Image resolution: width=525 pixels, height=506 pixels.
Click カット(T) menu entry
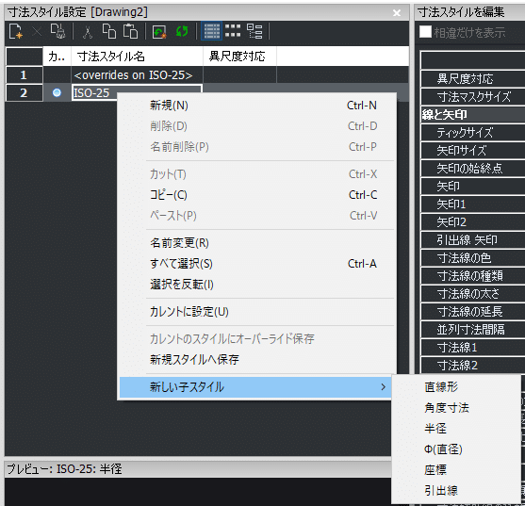[x=257, y=174]
